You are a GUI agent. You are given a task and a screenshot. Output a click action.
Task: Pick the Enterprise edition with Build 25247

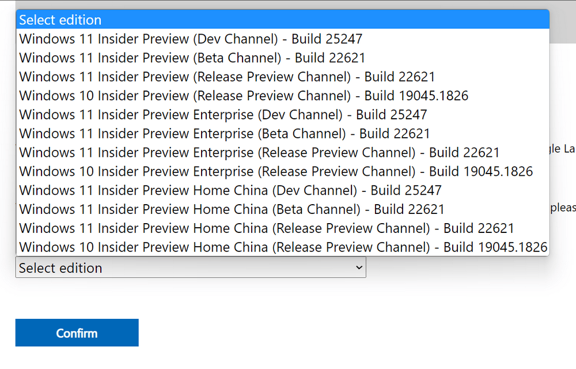(x=223, y=115)
